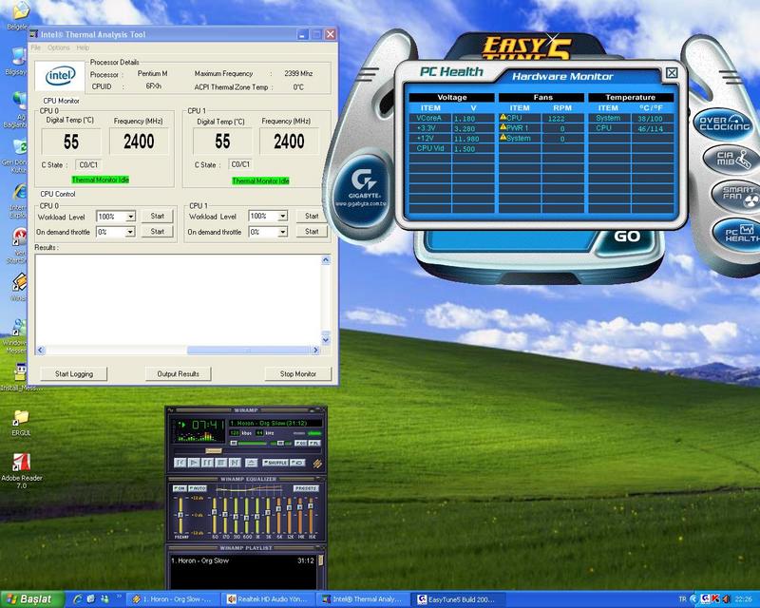The image size is (760, 608).
Task: Click the Results scroll down arrow
Action: [x=326, y=340]
